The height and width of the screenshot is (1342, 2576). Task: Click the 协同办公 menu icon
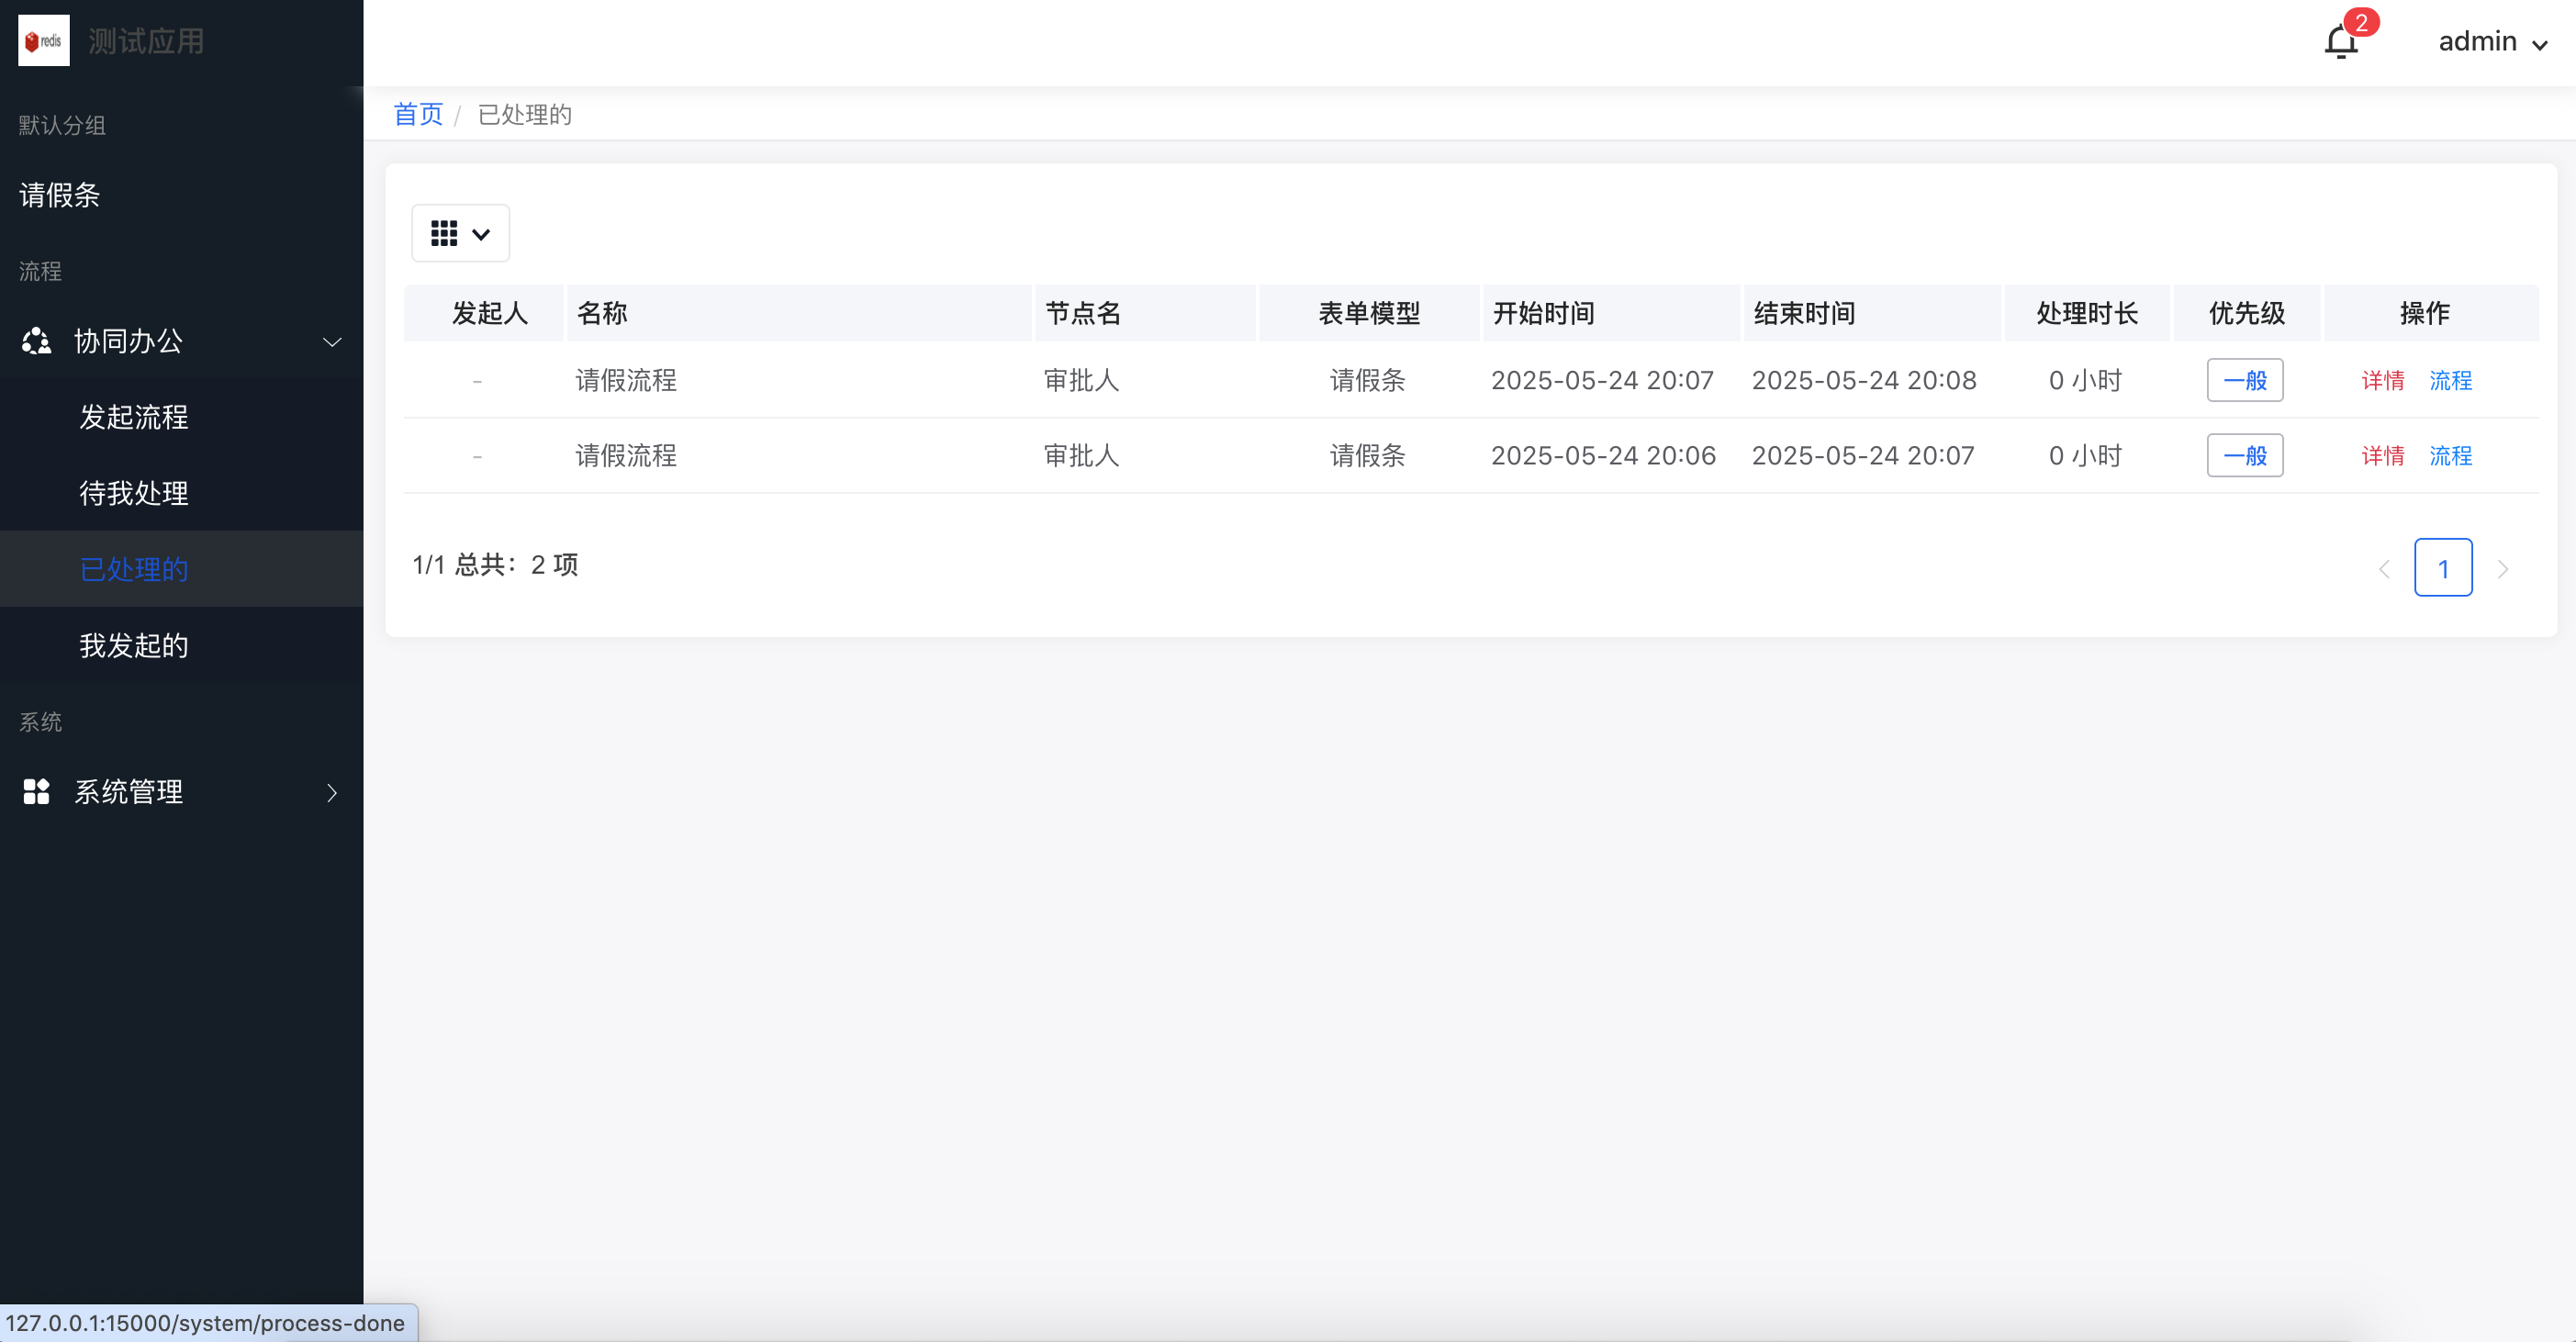click(37, 341)
